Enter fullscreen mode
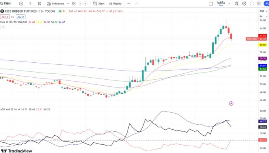This screenshot has height=153, width=269. (x=252, y=4)
